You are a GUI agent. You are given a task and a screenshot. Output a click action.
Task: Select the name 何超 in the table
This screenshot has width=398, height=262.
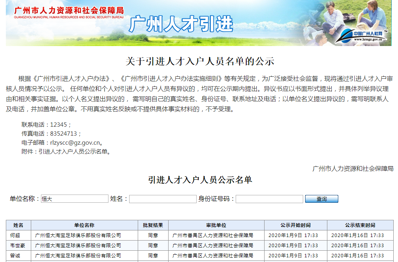click(x=15, y=235)
